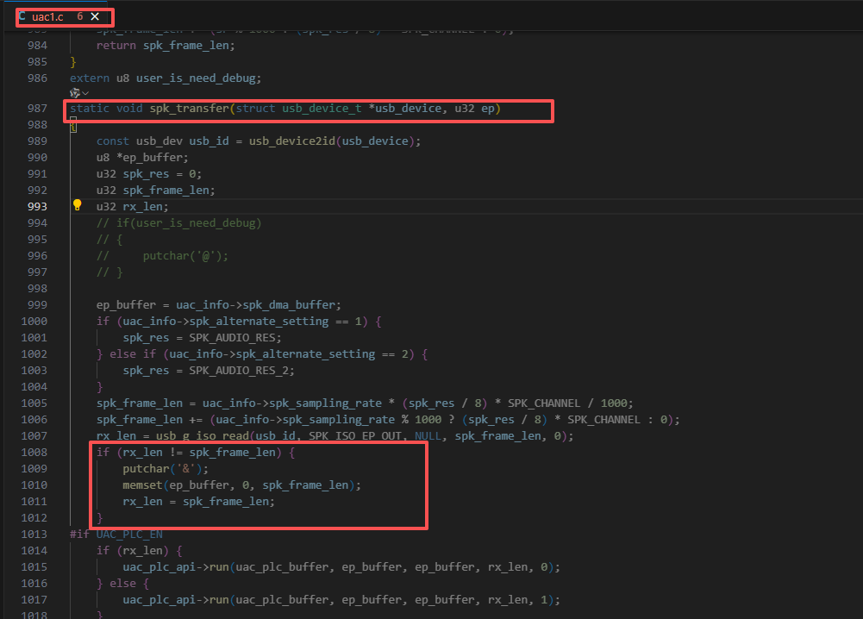Close the uac1.c editor tab
The width and height of the screenshot is (863, 619).
95,16
